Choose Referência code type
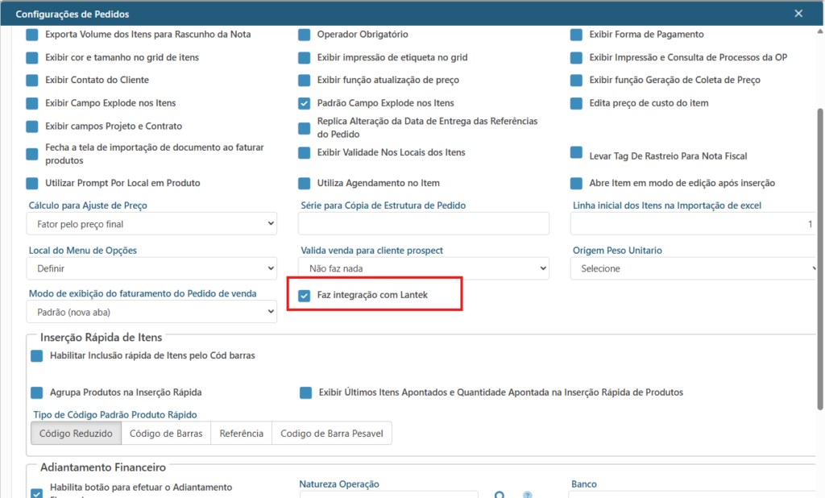Viewport: 825px width, 498px height. click(241, 434)
